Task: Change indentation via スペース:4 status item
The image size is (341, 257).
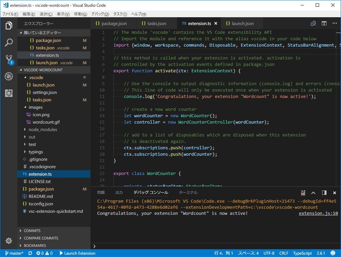Action: [x=248, y=253]
